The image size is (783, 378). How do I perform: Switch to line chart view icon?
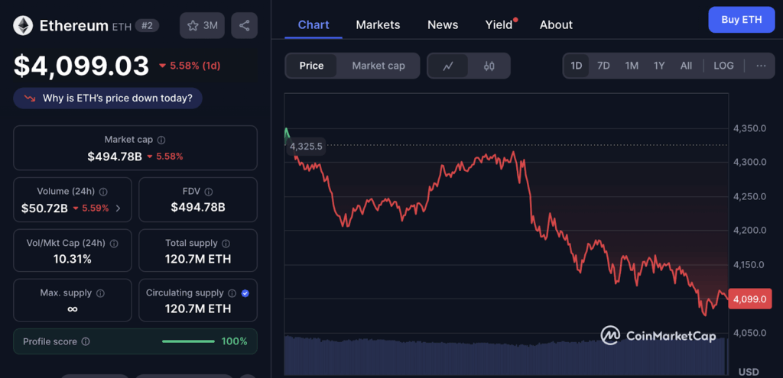coord(448,66)
